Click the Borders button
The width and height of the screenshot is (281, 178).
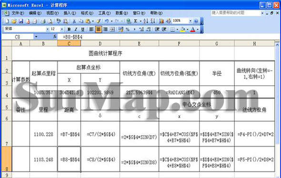tap(172, 29)
